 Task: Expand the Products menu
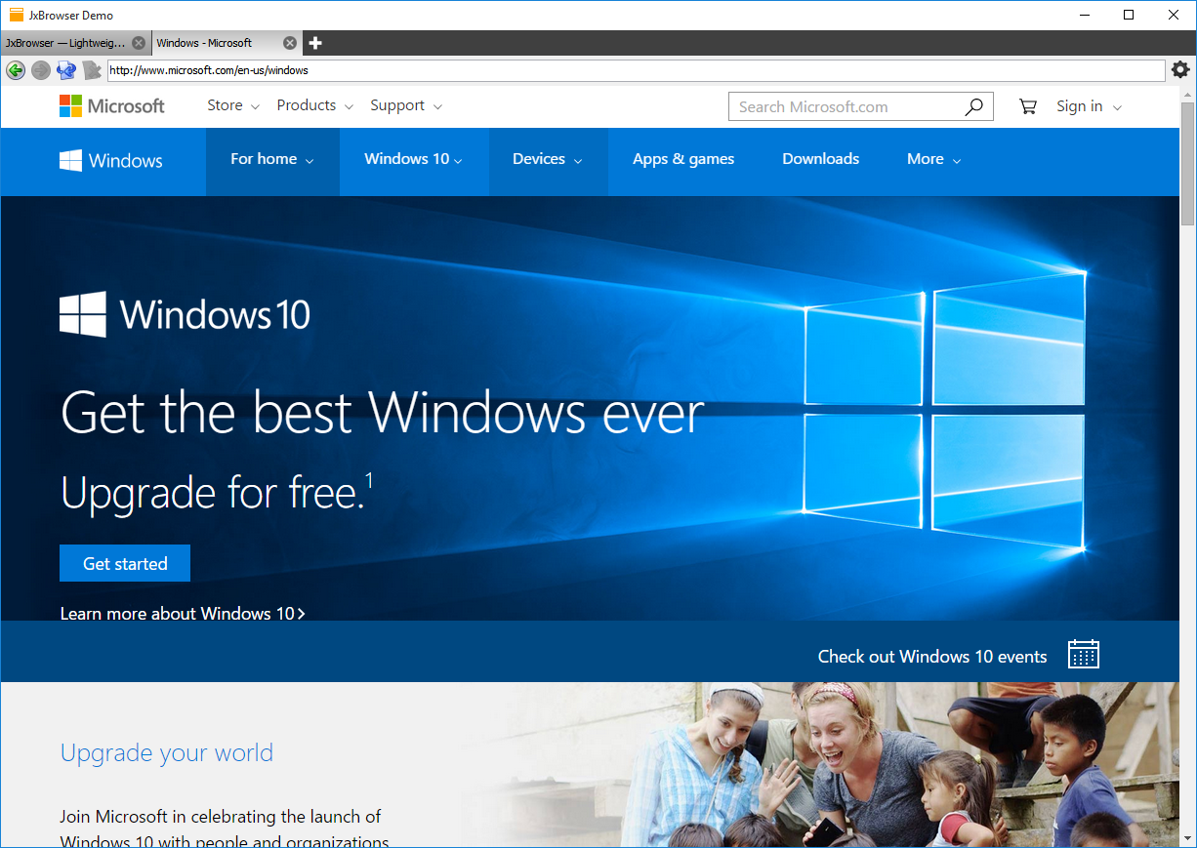pyautogui.click(x=315, y=105)
